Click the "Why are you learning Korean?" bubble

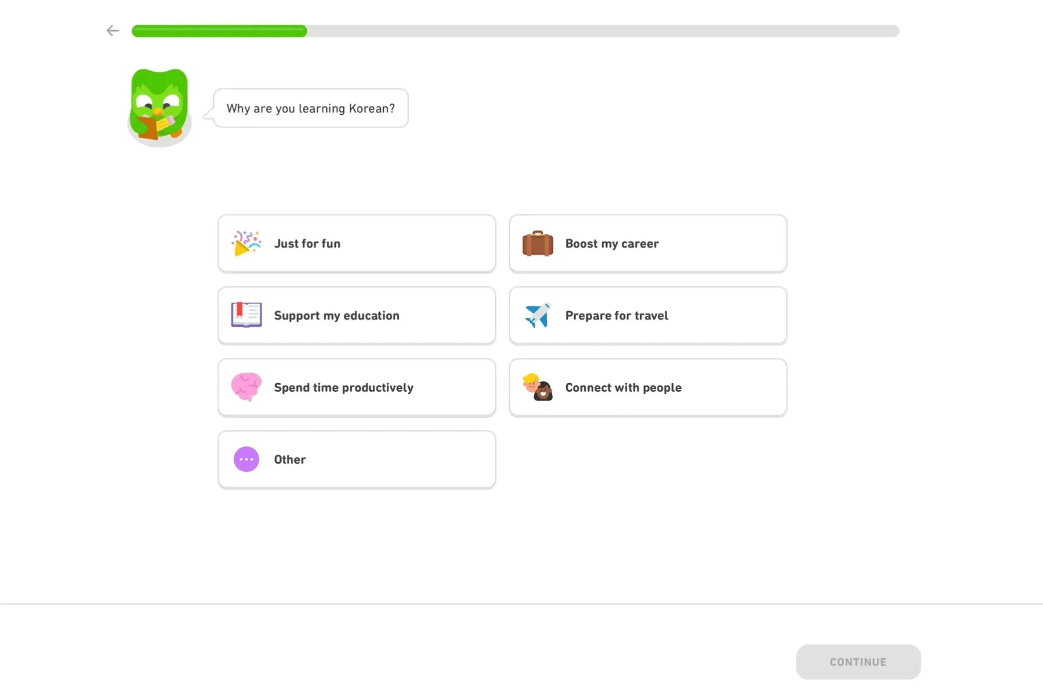point(311,108)
